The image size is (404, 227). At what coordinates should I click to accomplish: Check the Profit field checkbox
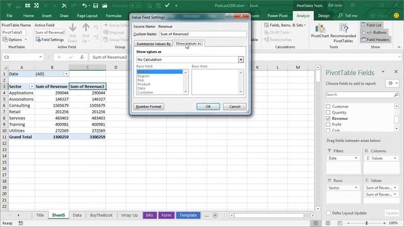coord(328,124)
